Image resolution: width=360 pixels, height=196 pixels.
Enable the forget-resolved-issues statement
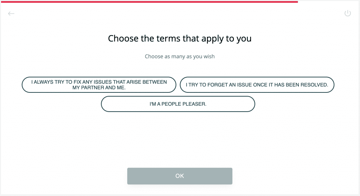pyautogui.click(x=257, y=85)
